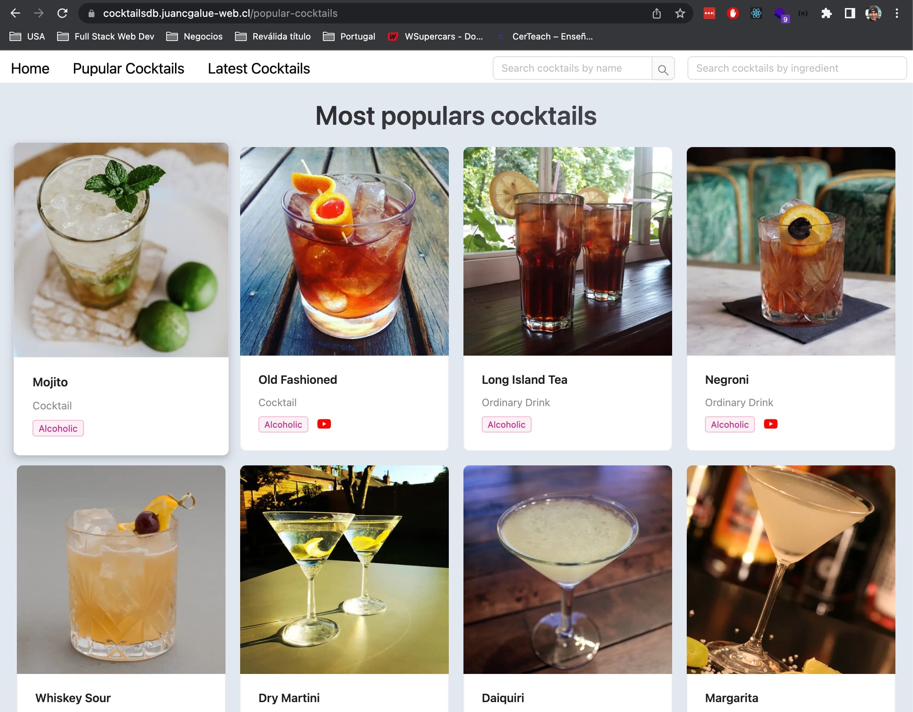This screenshot has height=712, width=913.
Task: Click the Whiskey Sour title
Action: (73, 698)
